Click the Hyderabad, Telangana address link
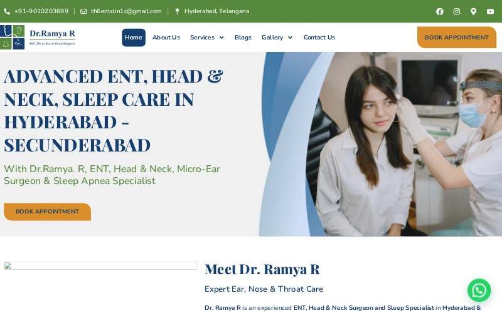 pos(216,11)
